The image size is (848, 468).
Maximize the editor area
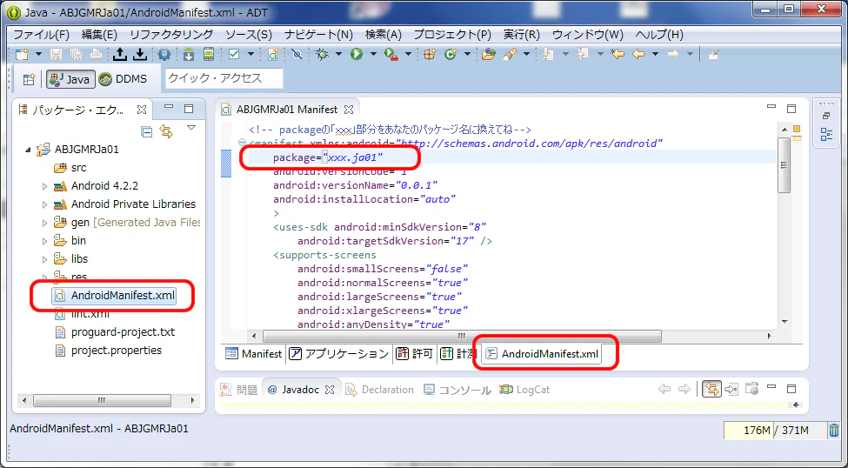point(791,109)
